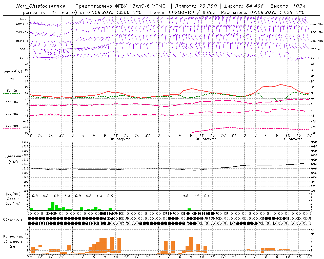Viewport: 324px width, 259px height.
Task: Click the Td 2м legend label
Action: [12, 91]
